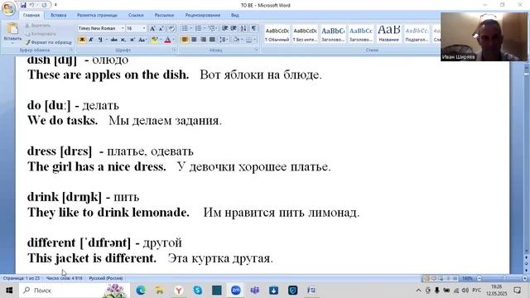Open Буфер обмена clipboard pane launcher
Image resolution: width=530 pixels, height=298 pixels.
(72, 50)
